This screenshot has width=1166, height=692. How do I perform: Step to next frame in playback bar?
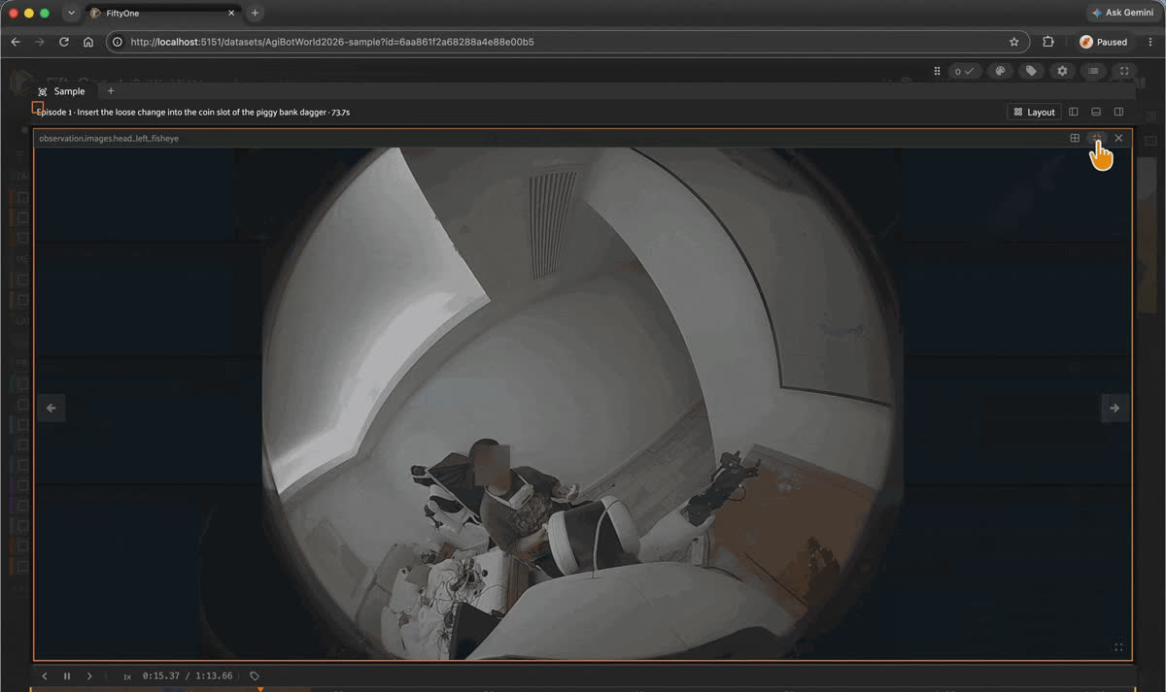89,676
